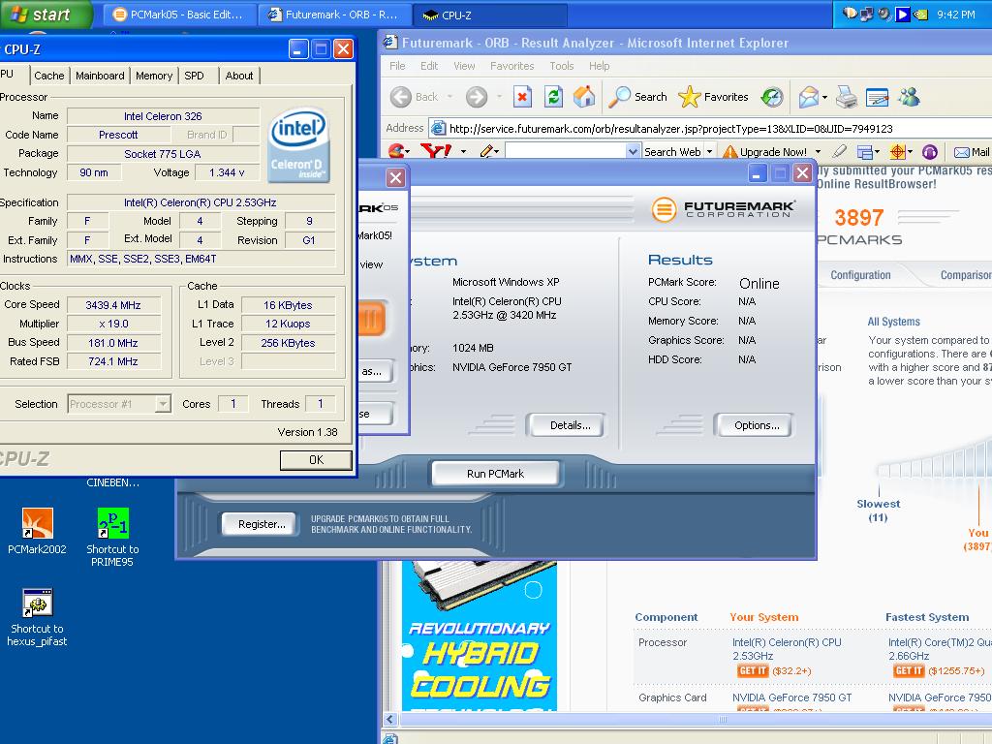Click the Windows Start button
992x744 pixels.
(x=46, y=15)
